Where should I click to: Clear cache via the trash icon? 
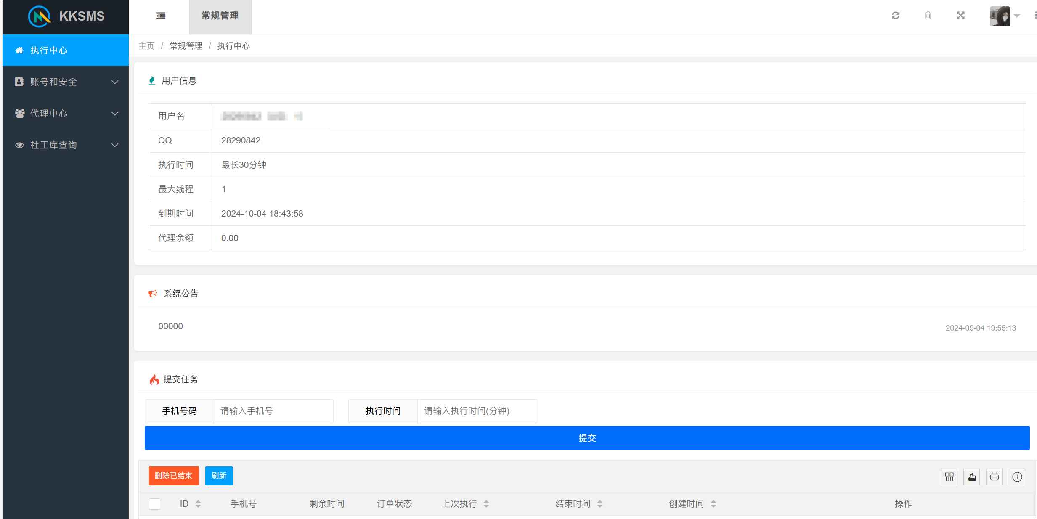click(928, 16)
